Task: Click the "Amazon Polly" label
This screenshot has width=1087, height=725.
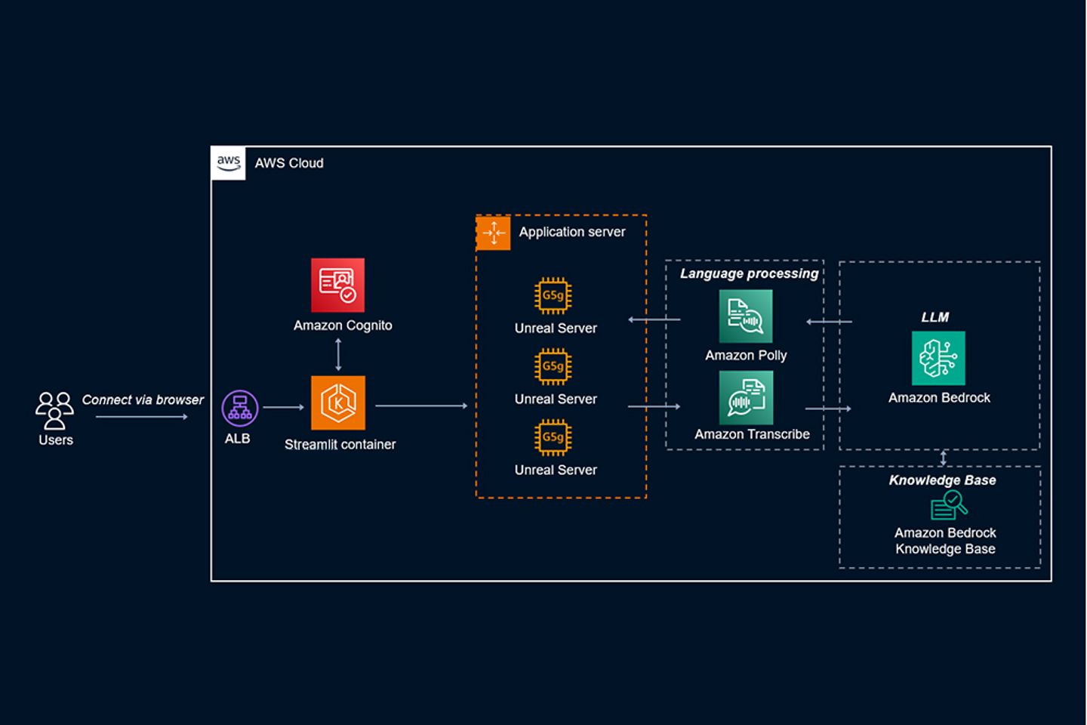Action: pyautogui.click(x=746, y=355)
